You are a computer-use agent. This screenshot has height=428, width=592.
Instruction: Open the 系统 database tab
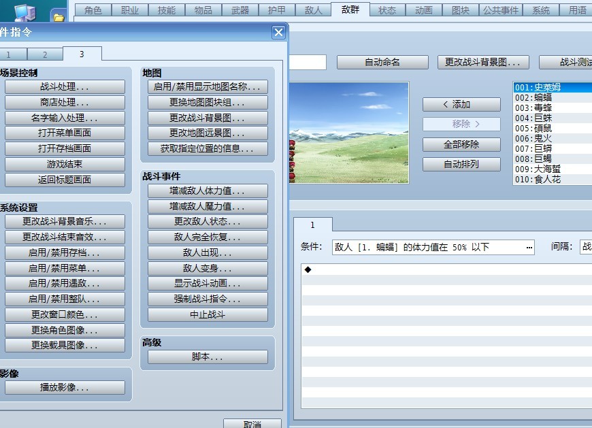pos(541,10)
